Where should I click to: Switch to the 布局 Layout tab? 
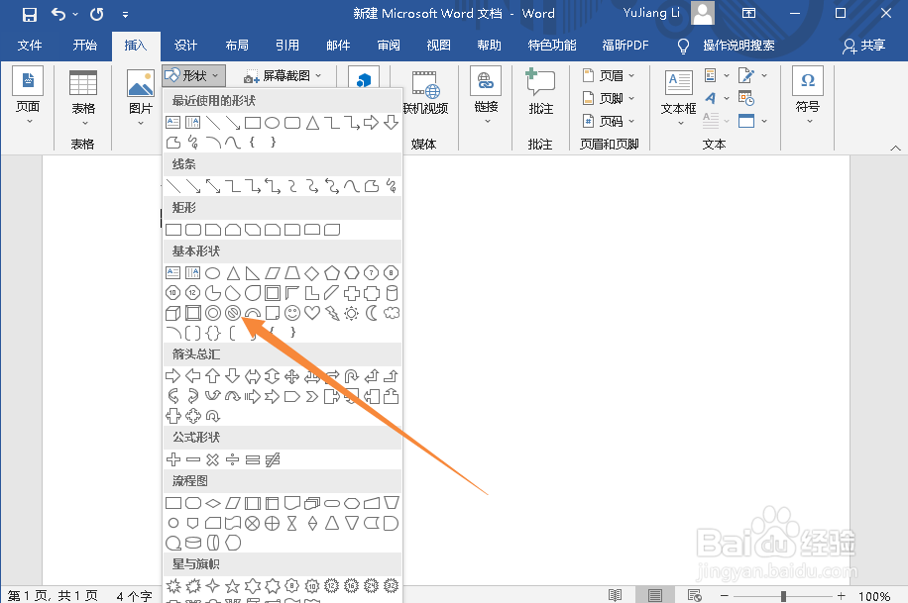pos(237,46)
